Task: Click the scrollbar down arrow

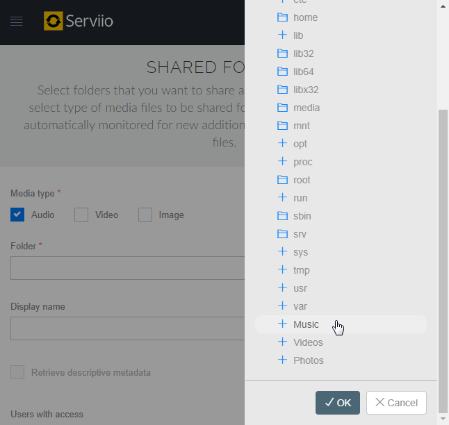Action: (443, 419)
